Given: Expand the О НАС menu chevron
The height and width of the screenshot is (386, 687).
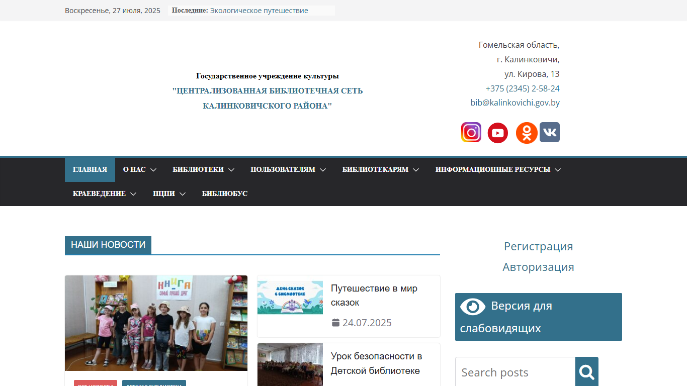Looking at the screenshot, I should coord(153,170).
